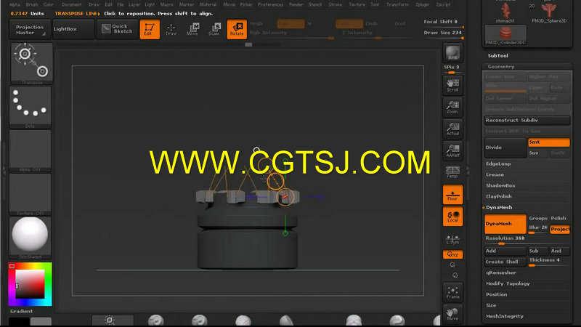Click the Divide button
Image resolution: width=581 pixels, height=327 pixels.
[x=505, y=148]
